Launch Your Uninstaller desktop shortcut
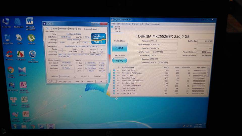242x136 pixels. point(33,56)
